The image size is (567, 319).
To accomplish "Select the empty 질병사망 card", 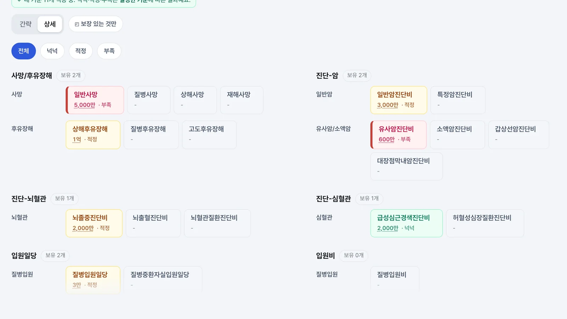I will [149, 100].
